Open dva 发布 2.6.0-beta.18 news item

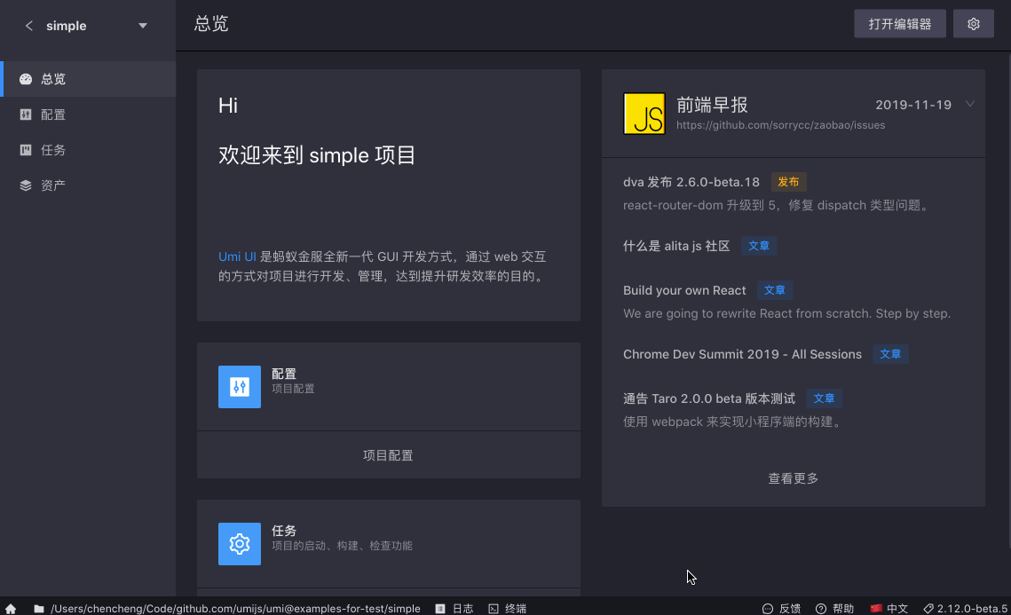[691, 183]
